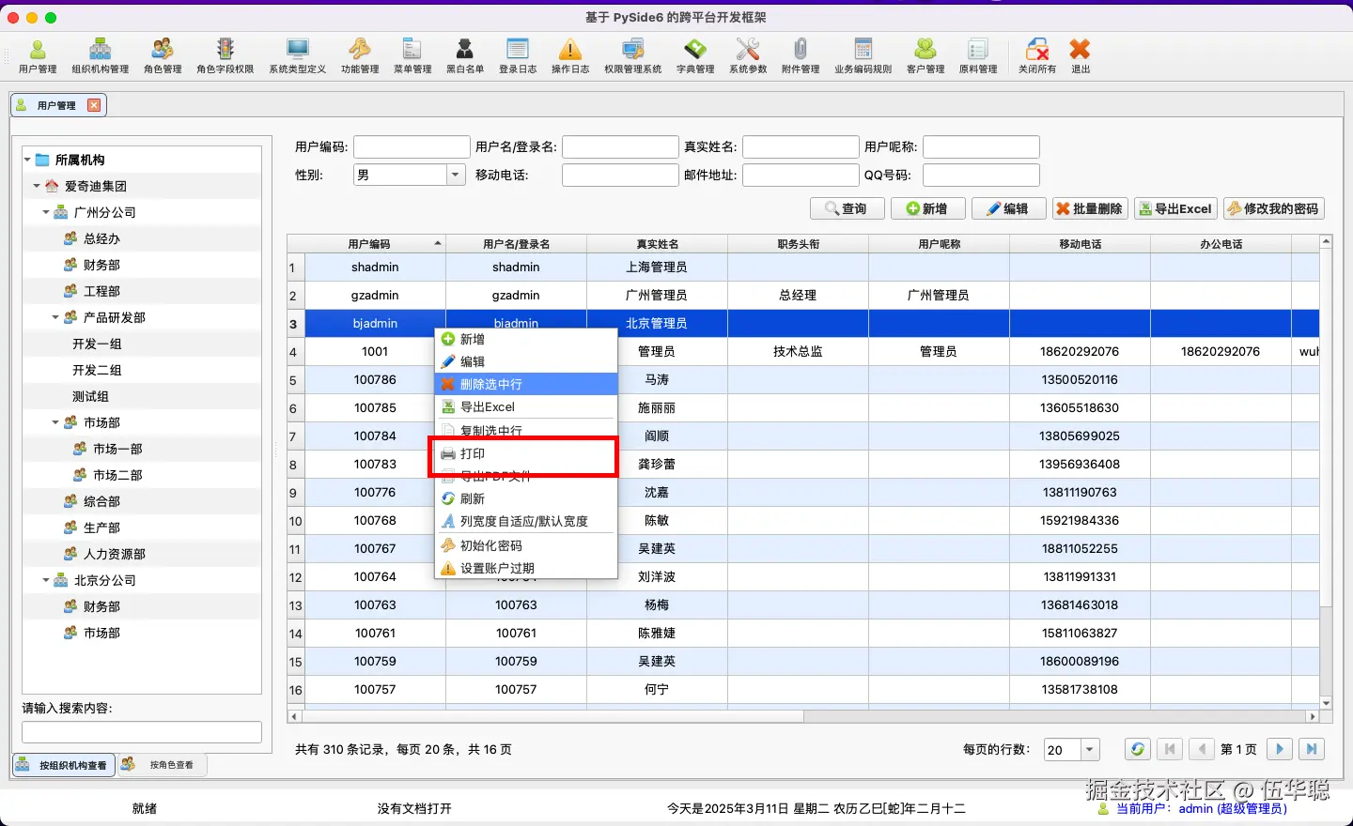Open 客户管理 toolbar icon

[925, 55]
